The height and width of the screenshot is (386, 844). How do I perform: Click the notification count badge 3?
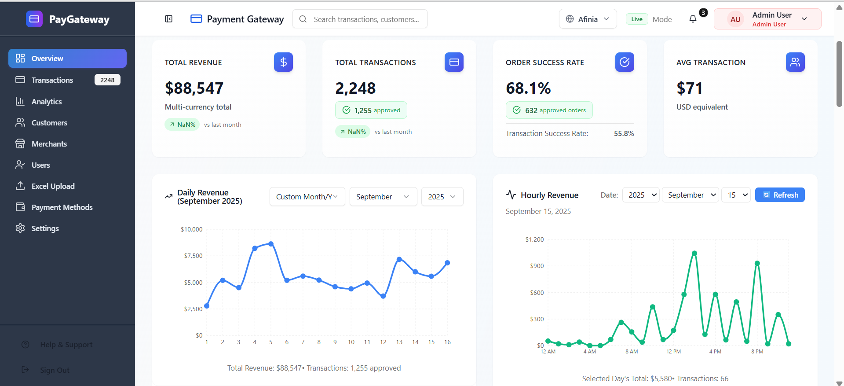click(703, 13)
